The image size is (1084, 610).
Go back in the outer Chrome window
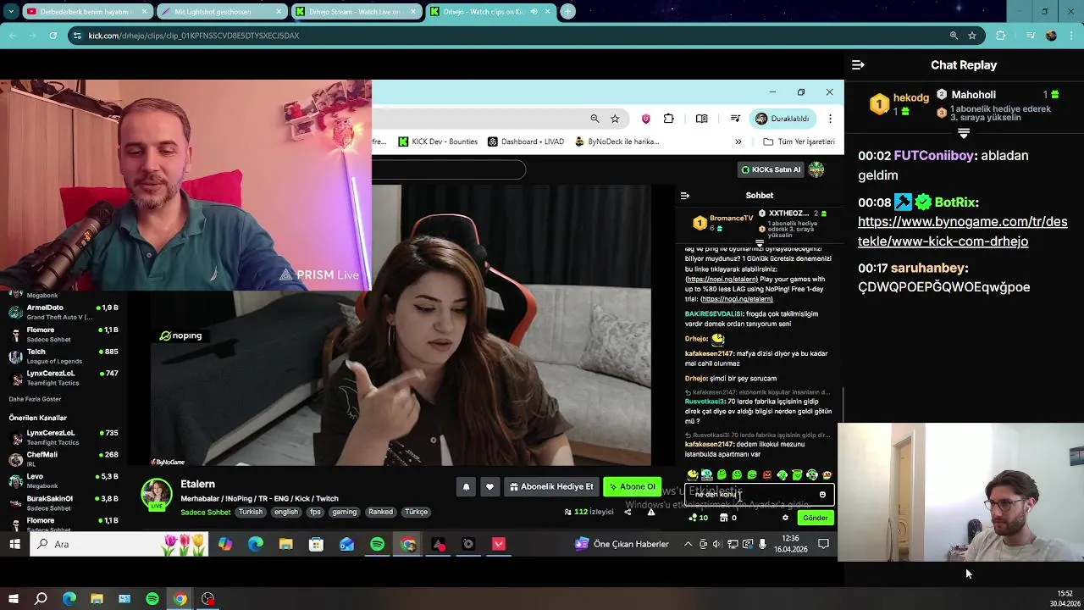pos(12,36)
